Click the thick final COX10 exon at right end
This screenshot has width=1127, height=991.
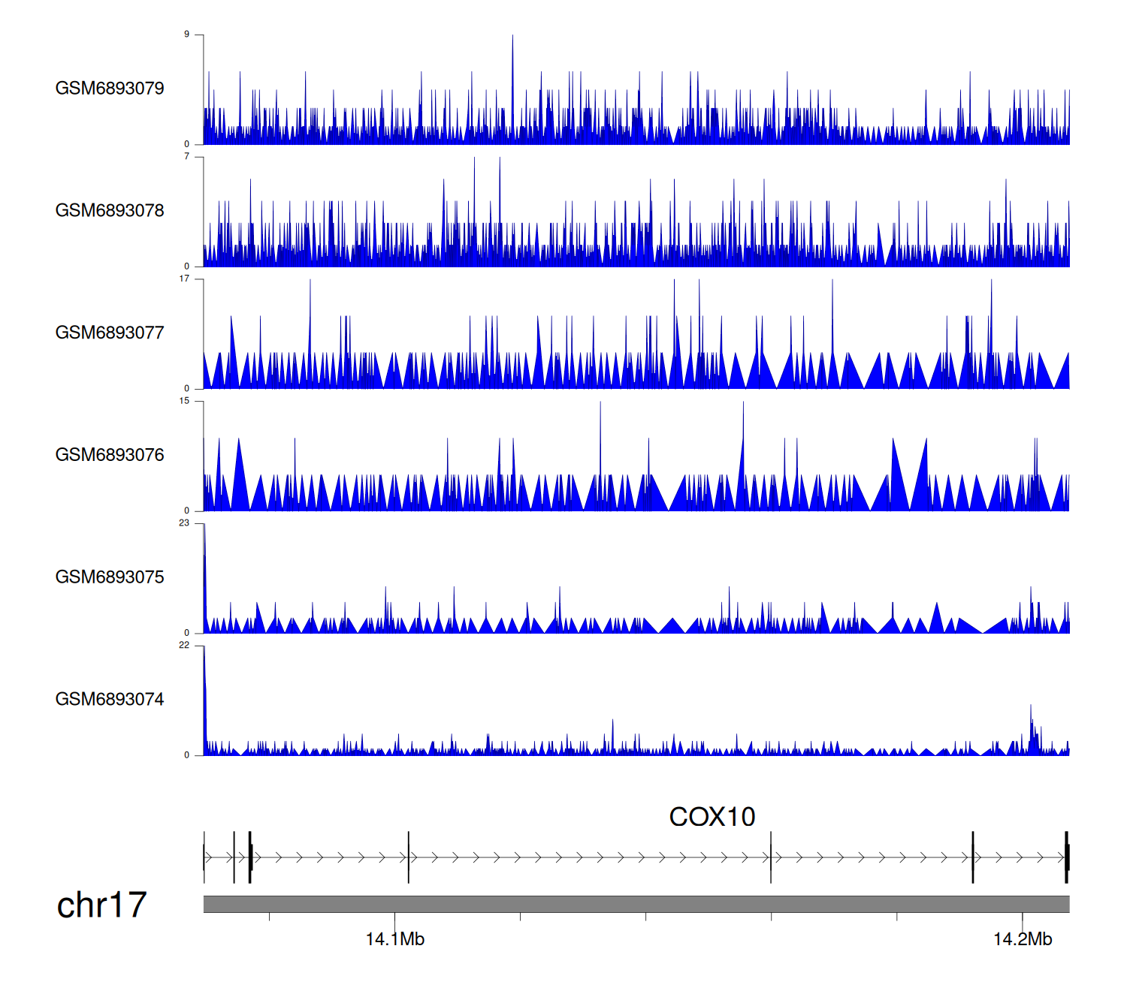click(1066, 857)
